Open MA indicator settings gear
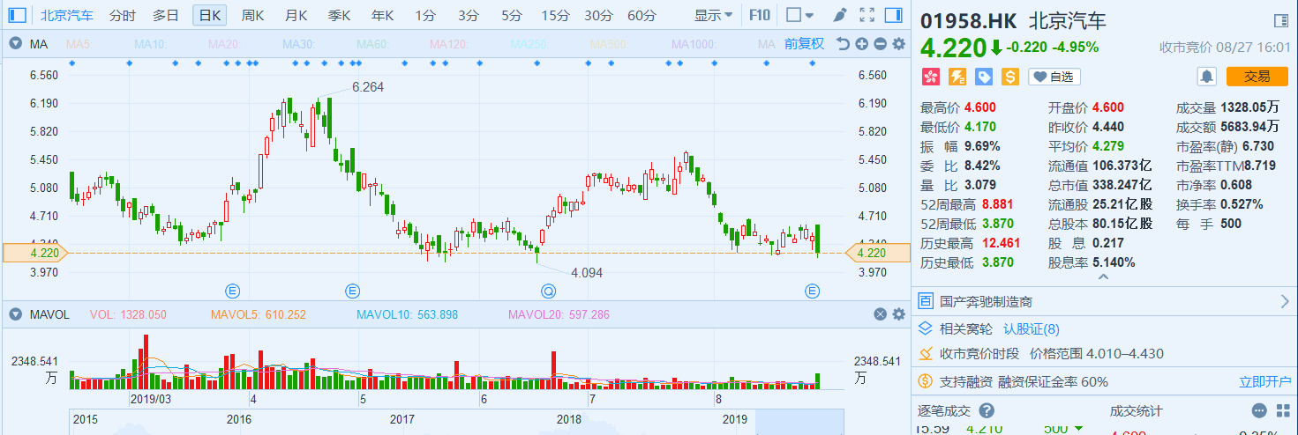The image size is (1298, 435). (899, 44)
